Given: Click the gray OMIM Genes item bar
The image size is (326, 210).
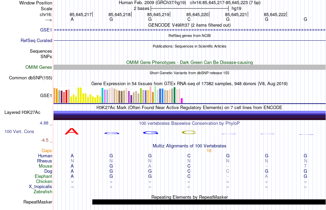Looking at the screenshot, I should tap(189, 67).
